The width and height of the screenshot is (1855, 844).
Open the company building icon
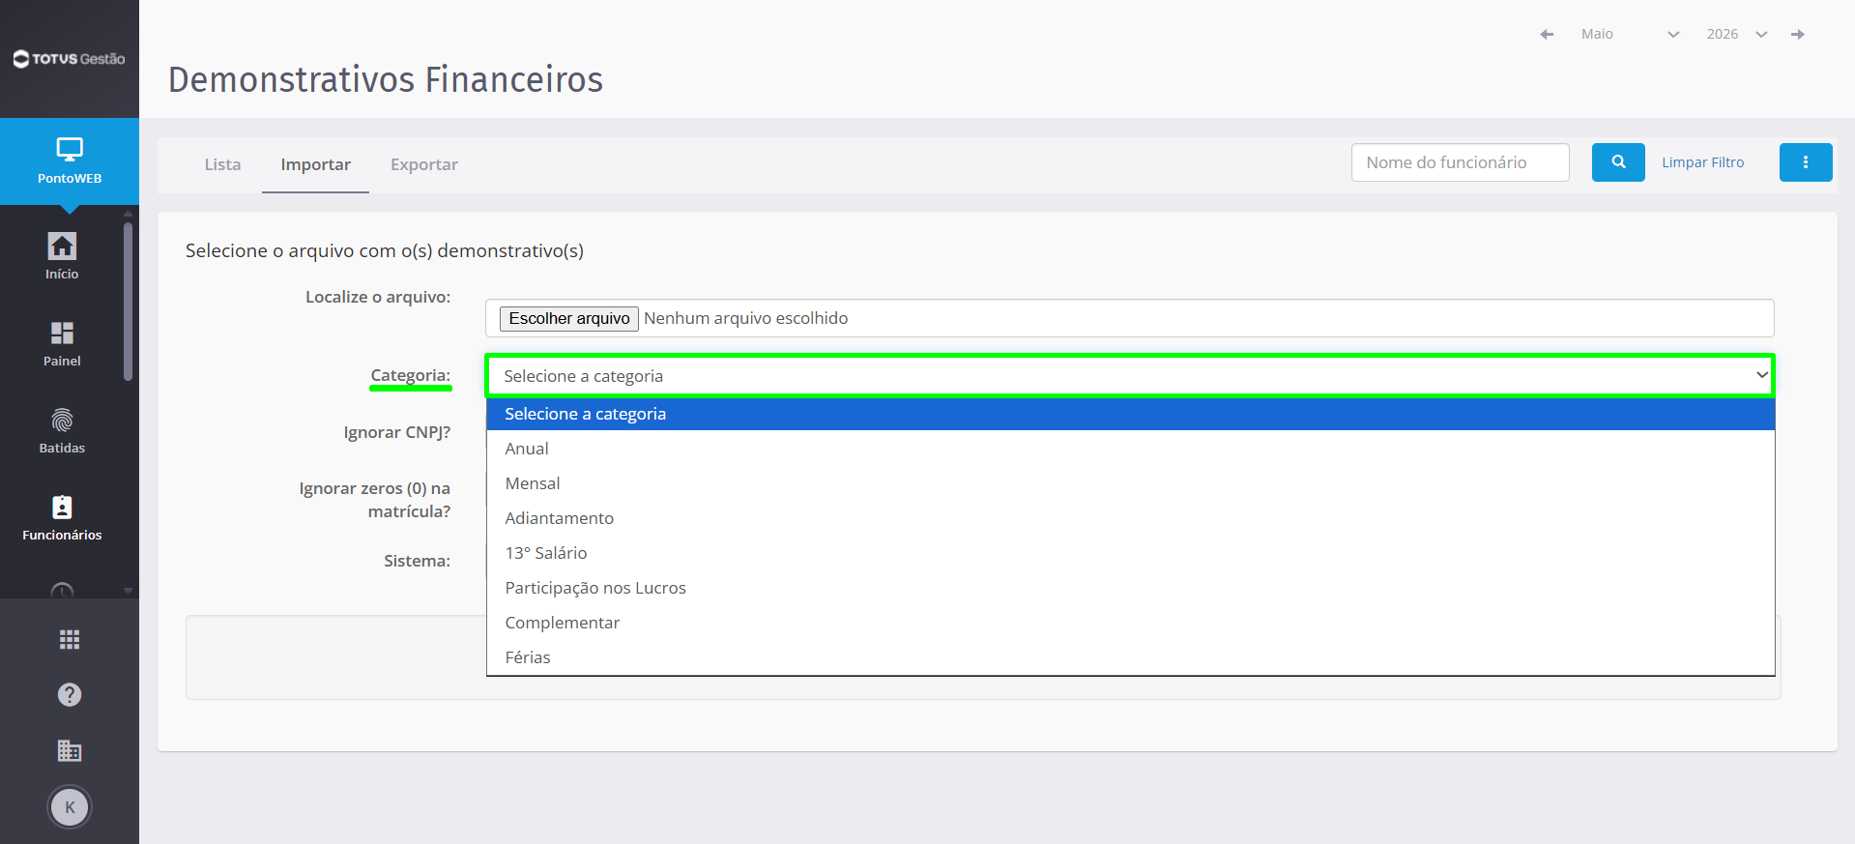click(70, 750)
